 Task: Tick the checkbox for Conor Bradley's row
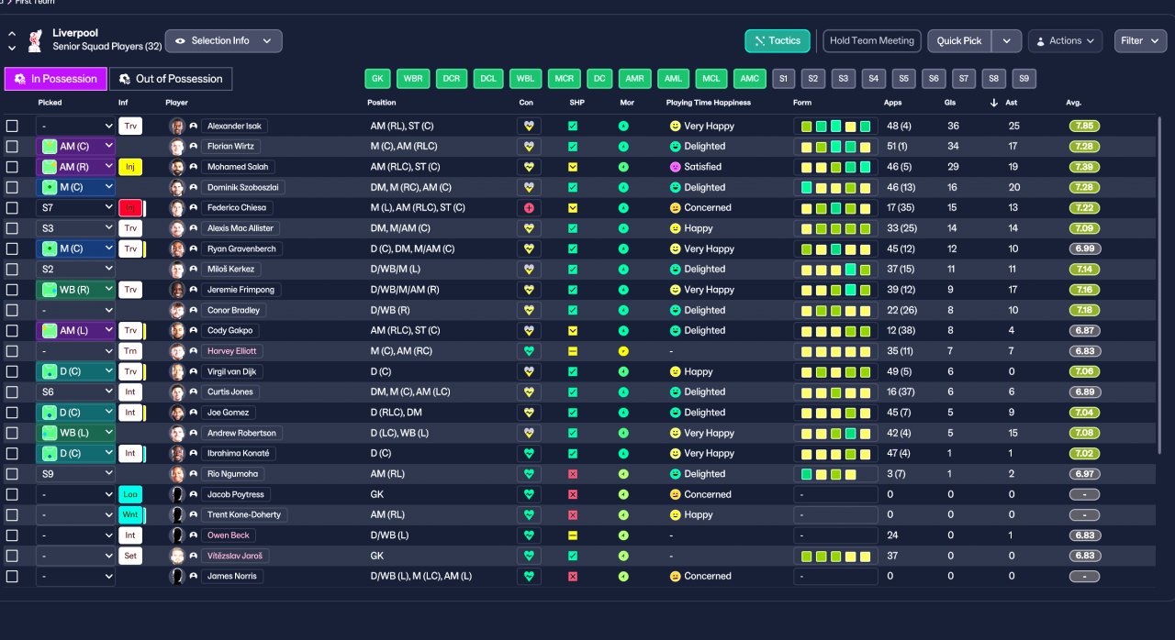pos(12,310)
